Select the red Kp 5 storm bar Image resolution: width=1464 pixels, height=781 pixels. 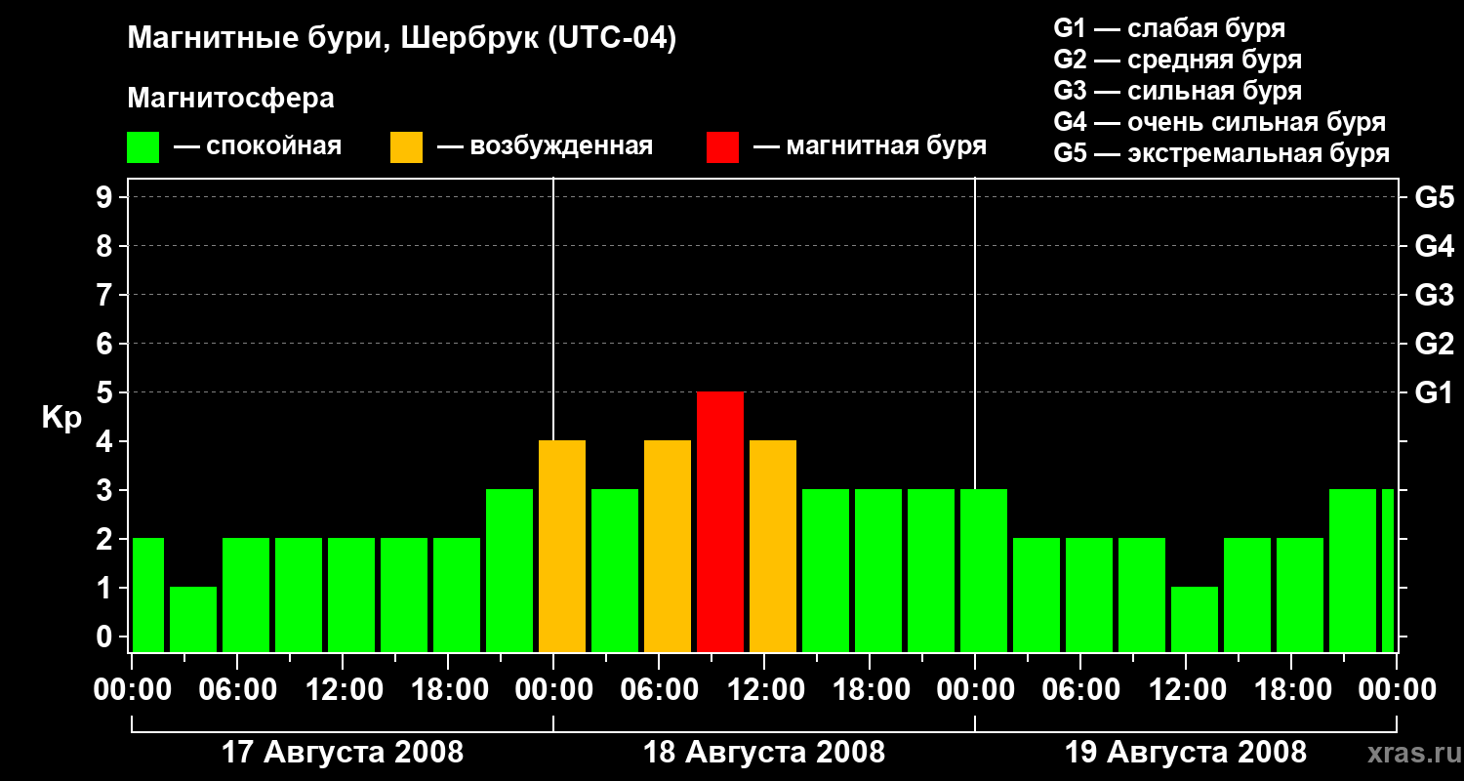[x=720, y=521]
